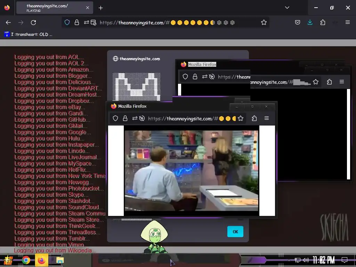356x267 pixels.
Task: Show site security padlock info in main window
Action: coord(77,22)
